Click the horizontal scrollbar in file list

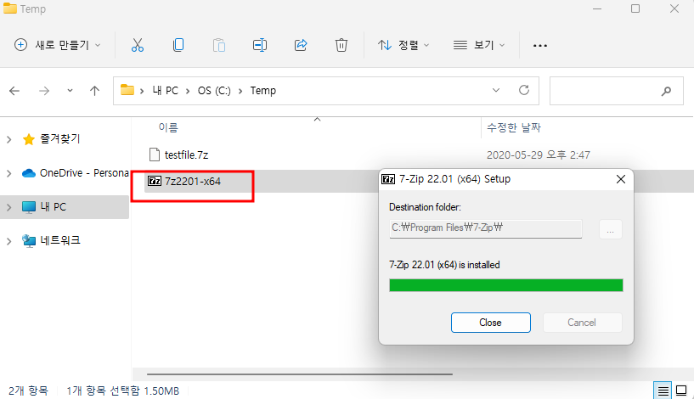[x=300, y=374]
